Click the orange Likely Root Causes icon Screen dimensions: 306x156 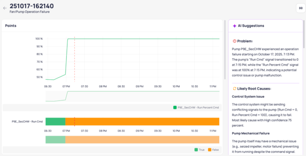pyautogui.click(x=234, y=89)
